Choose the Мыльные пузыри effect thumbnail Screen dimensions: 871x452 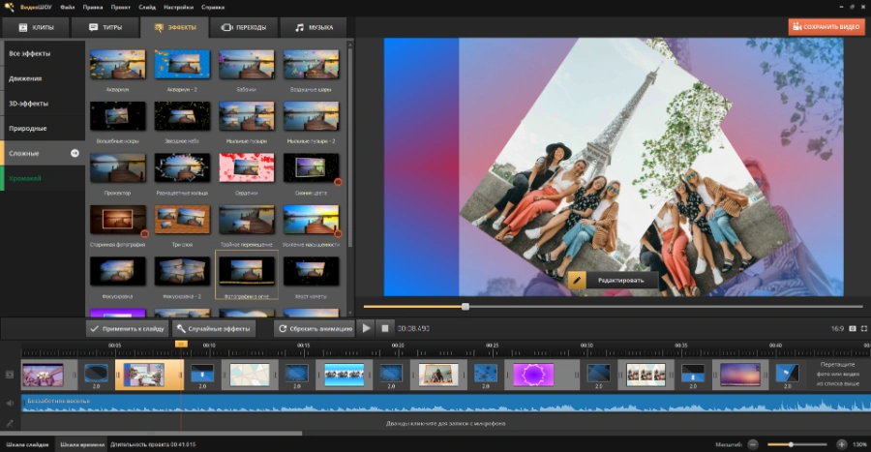click(247, 116)
